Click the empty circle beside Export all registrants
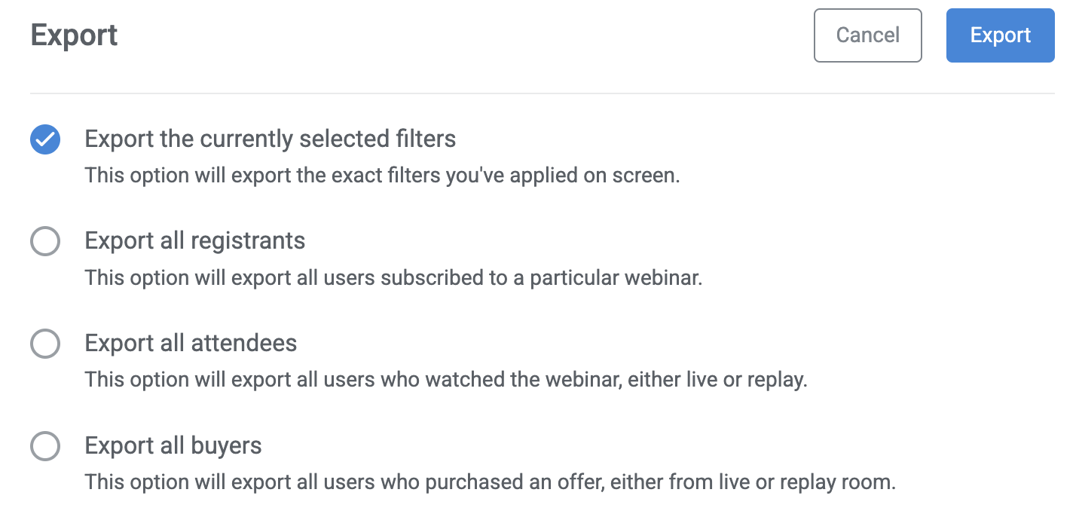The width and height of the screenshot is (1079, 520). click(x=44, y=241)
